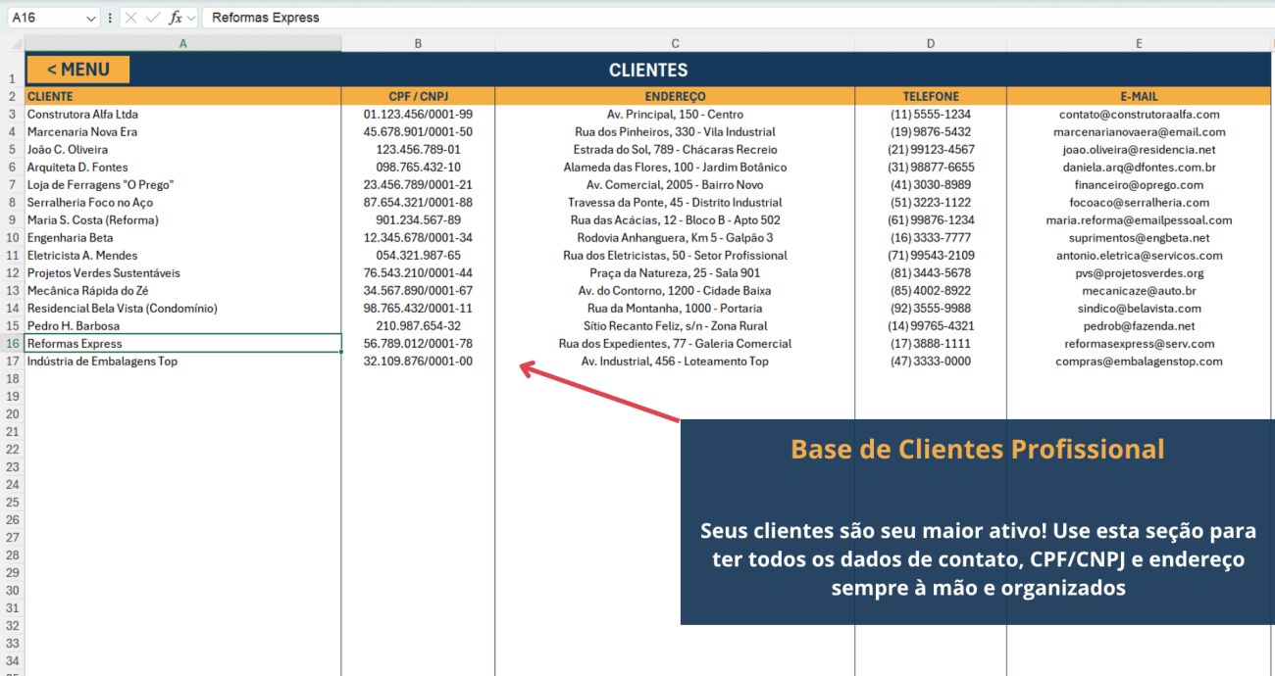
Task: Select cell with phone (47) 3333-0000
Action: (x=930, y=361)
